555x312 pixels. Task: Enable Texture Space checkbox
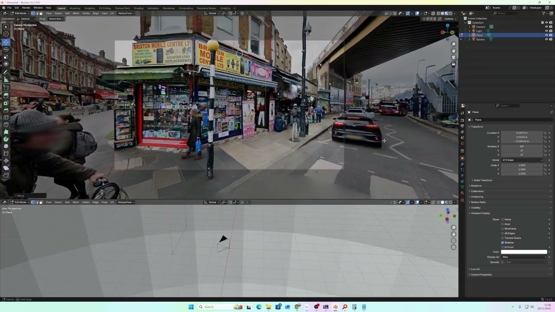[503, 238]
